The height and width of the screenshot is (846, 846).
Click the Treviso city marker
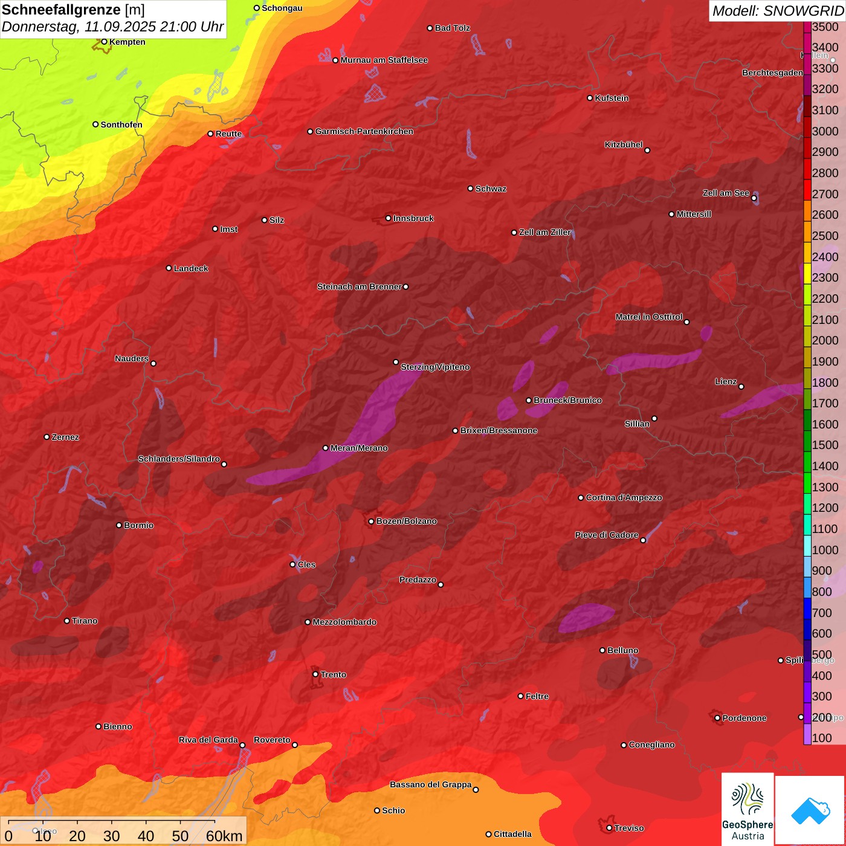pos(609,828)
